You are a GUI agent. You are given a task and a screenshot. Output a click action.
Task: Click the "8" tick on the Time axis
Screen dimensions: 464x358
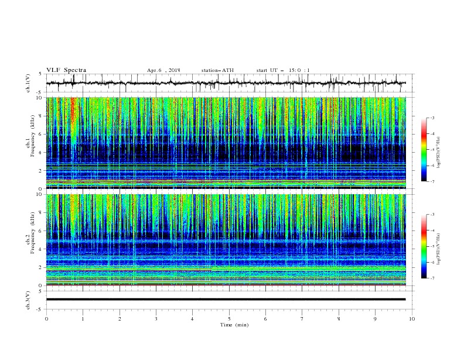(x=339, y=319)
